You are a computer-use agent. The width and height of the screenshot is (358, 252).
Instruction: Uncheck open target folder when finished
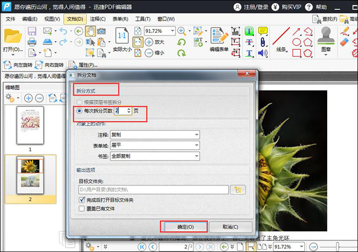point(82,200)
